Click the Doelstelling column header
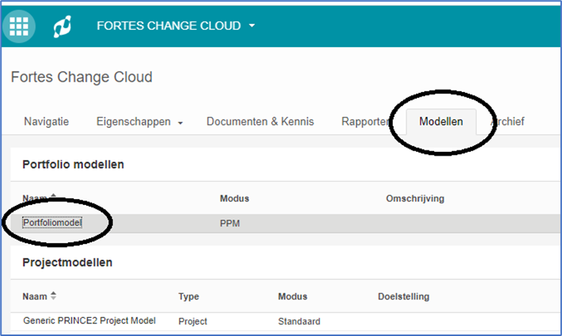The width and height of the screenshot is (562, 336). 403,296
